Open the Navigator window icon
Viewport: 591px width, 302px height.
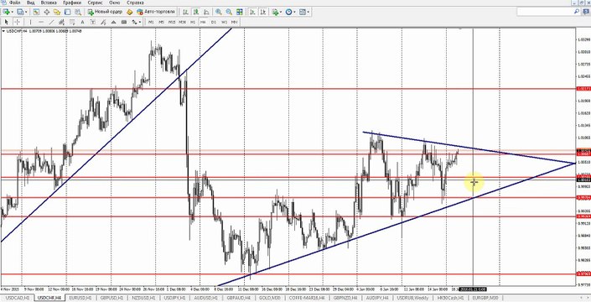click(57, 12)
